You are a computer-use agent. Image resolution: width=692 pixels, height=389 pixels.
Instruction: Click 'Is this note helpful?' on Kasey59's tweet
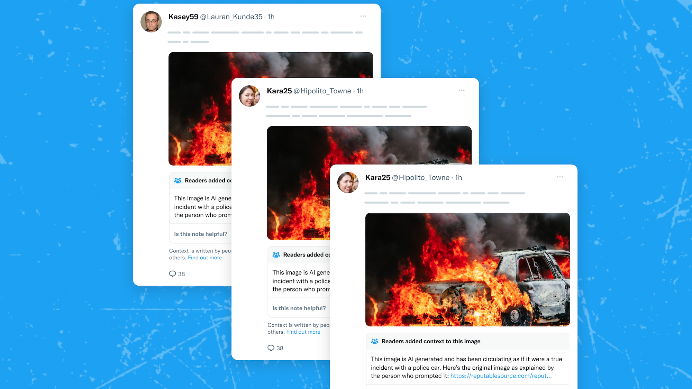[201, 234]
